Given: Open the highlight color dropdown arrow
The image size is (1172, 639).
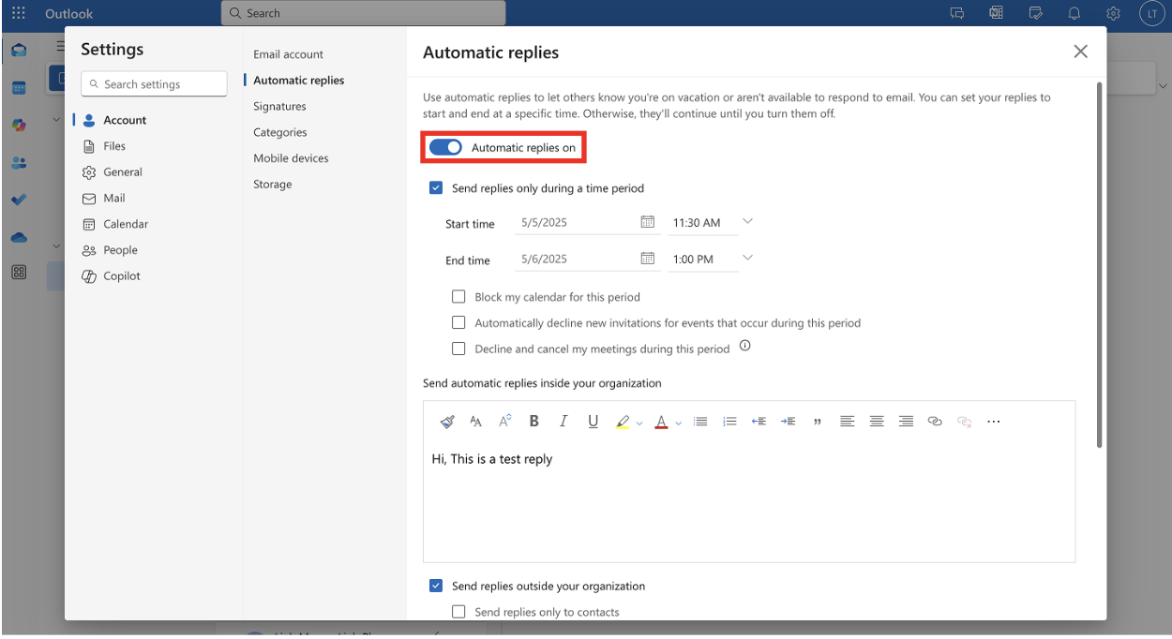Looking at the screenshot, I should (639, 423).
